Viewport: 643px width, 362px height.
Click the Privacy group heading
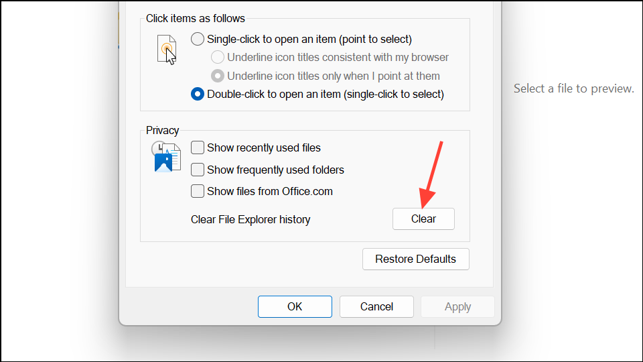pos(162,131)
